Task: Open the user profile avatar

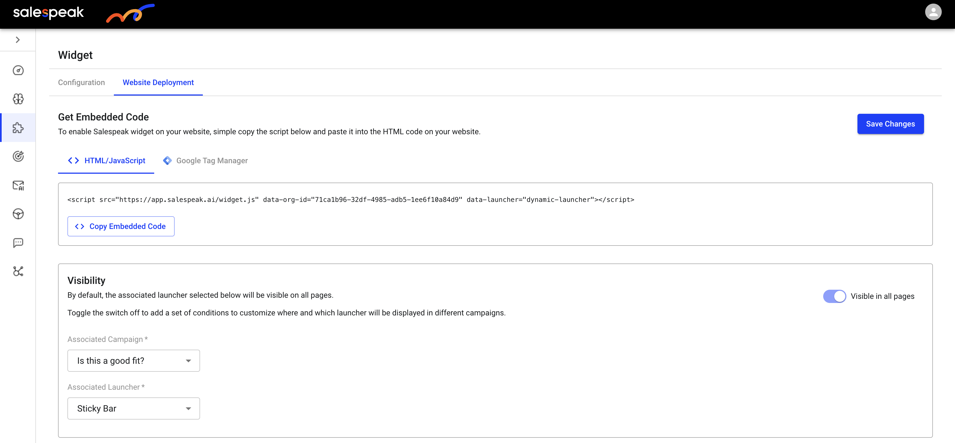Action: click(933, 12)
